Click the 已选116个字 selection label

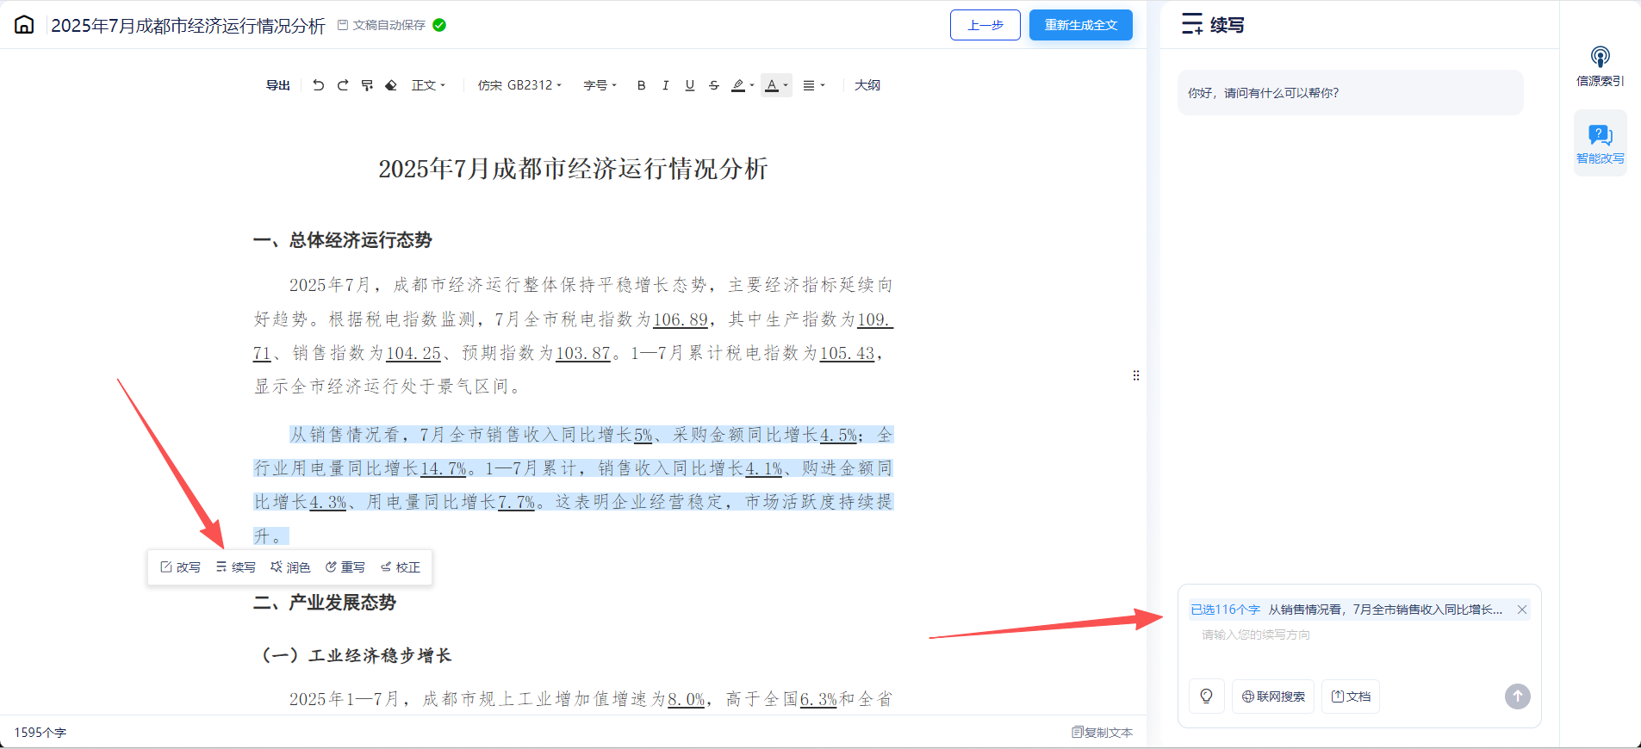pyautogui.click(x=1225, y=610)
